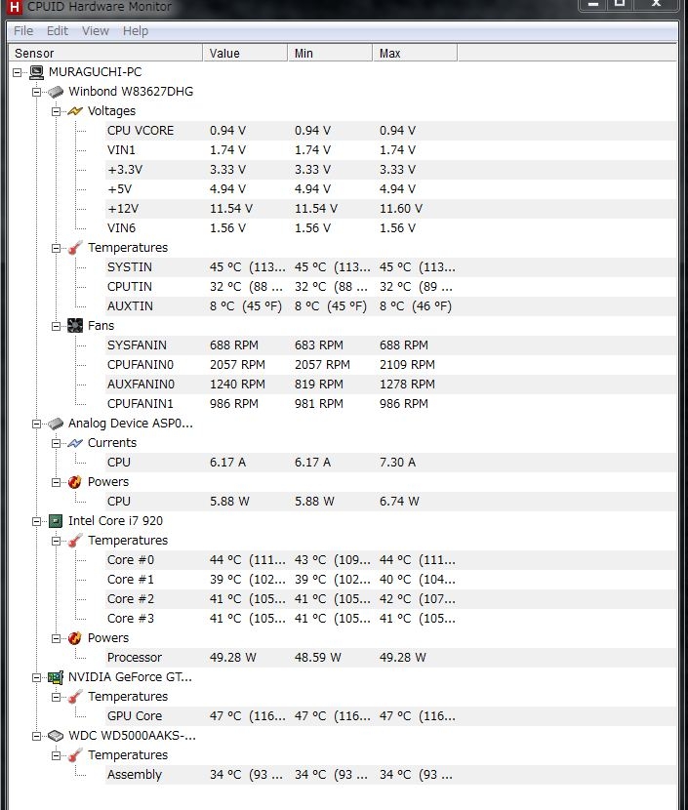Click the Currents icon under Analog Device
This screenshot has width=688, height=810.
pos(75,443)
